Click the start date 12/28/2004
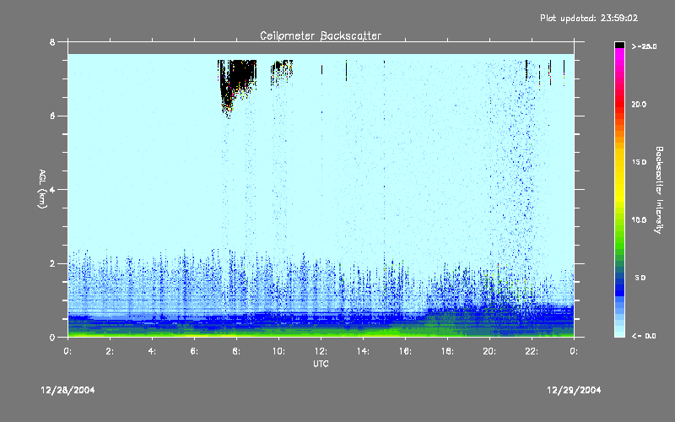This screenshot has height=422, width=675. pyautogui.click(x=67, y=390)
